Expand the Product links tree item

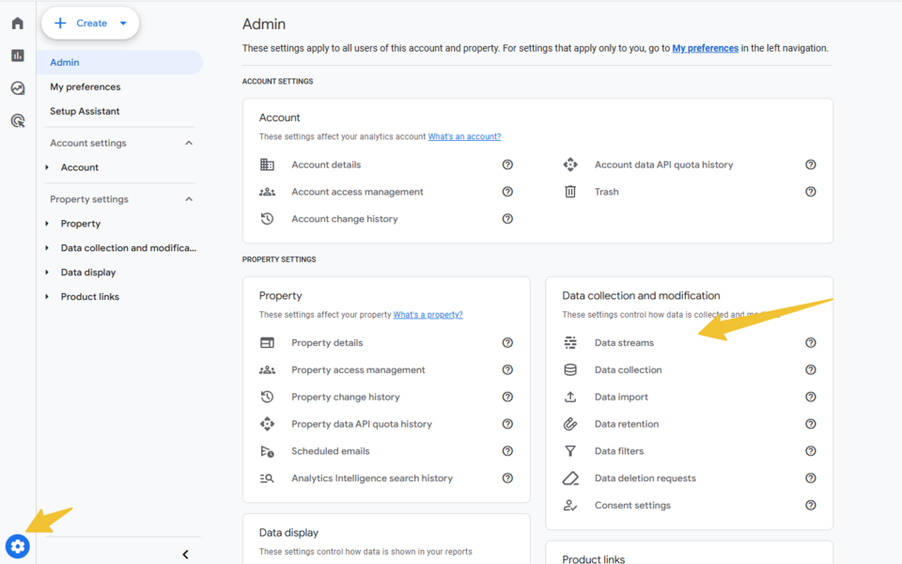(48, 297)
